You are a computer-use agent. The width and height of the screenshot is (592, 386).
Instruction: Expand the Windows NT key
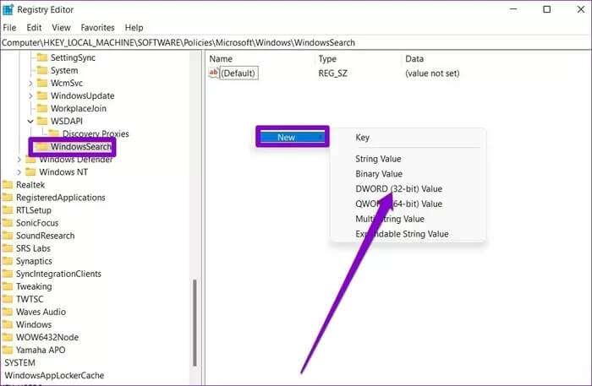point(19,172)
